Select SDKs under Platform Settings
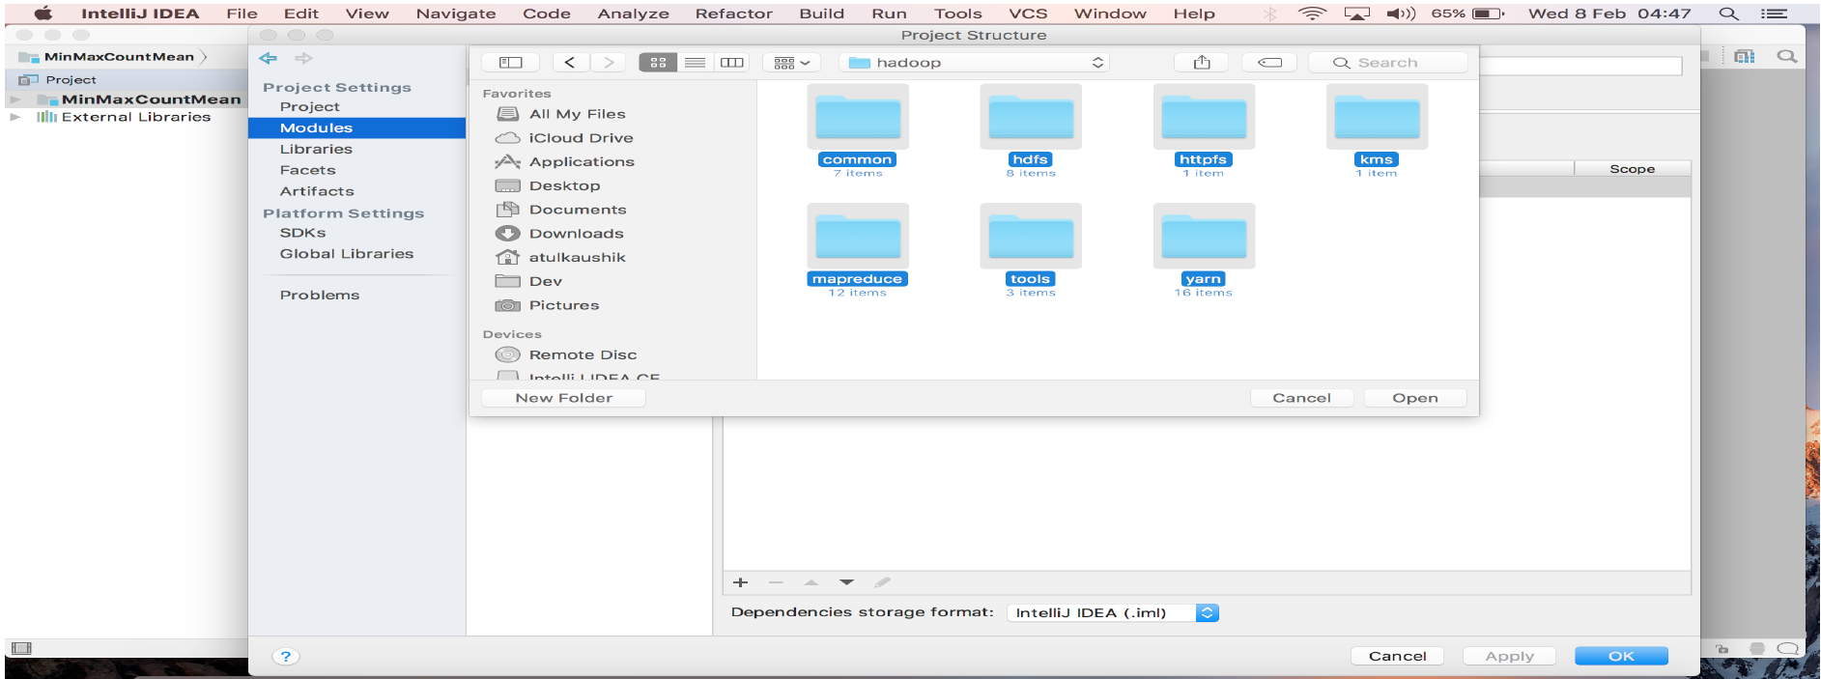The image size is (1821, 679). 303,234
